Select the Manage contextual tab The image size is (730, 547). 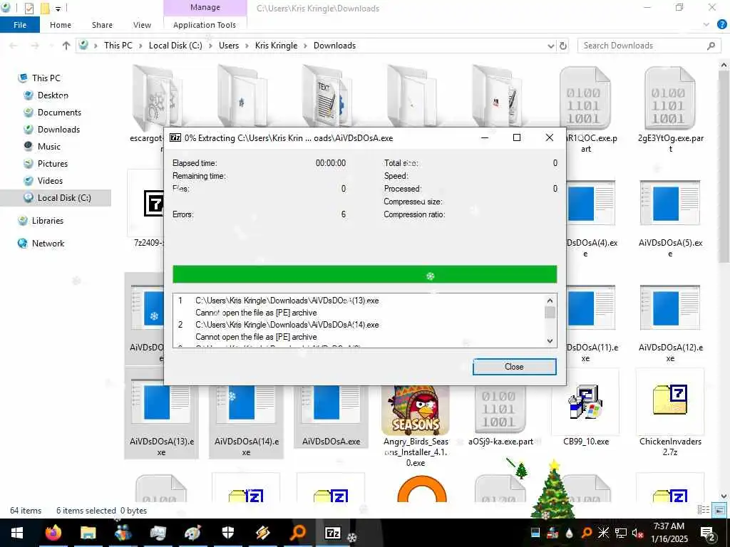click(x=205, y=7)
